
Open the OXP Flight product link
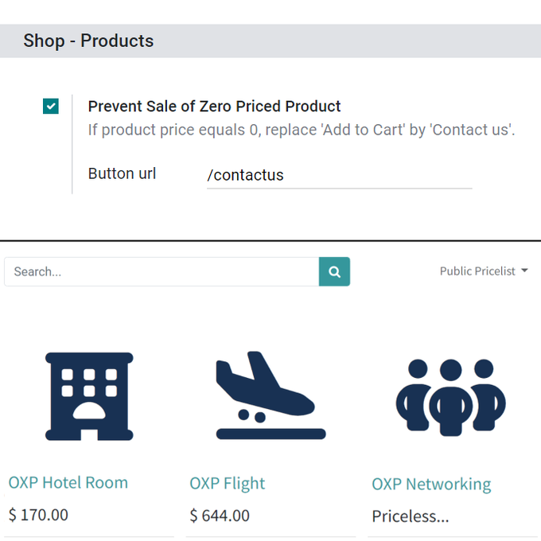click(228, 484)
